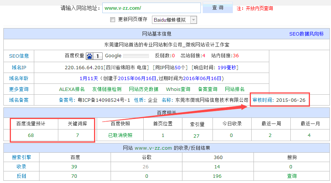Click the 今日收录 value 0
The height and width of the screenshot is (183, 331).
(x=231, y=135)
